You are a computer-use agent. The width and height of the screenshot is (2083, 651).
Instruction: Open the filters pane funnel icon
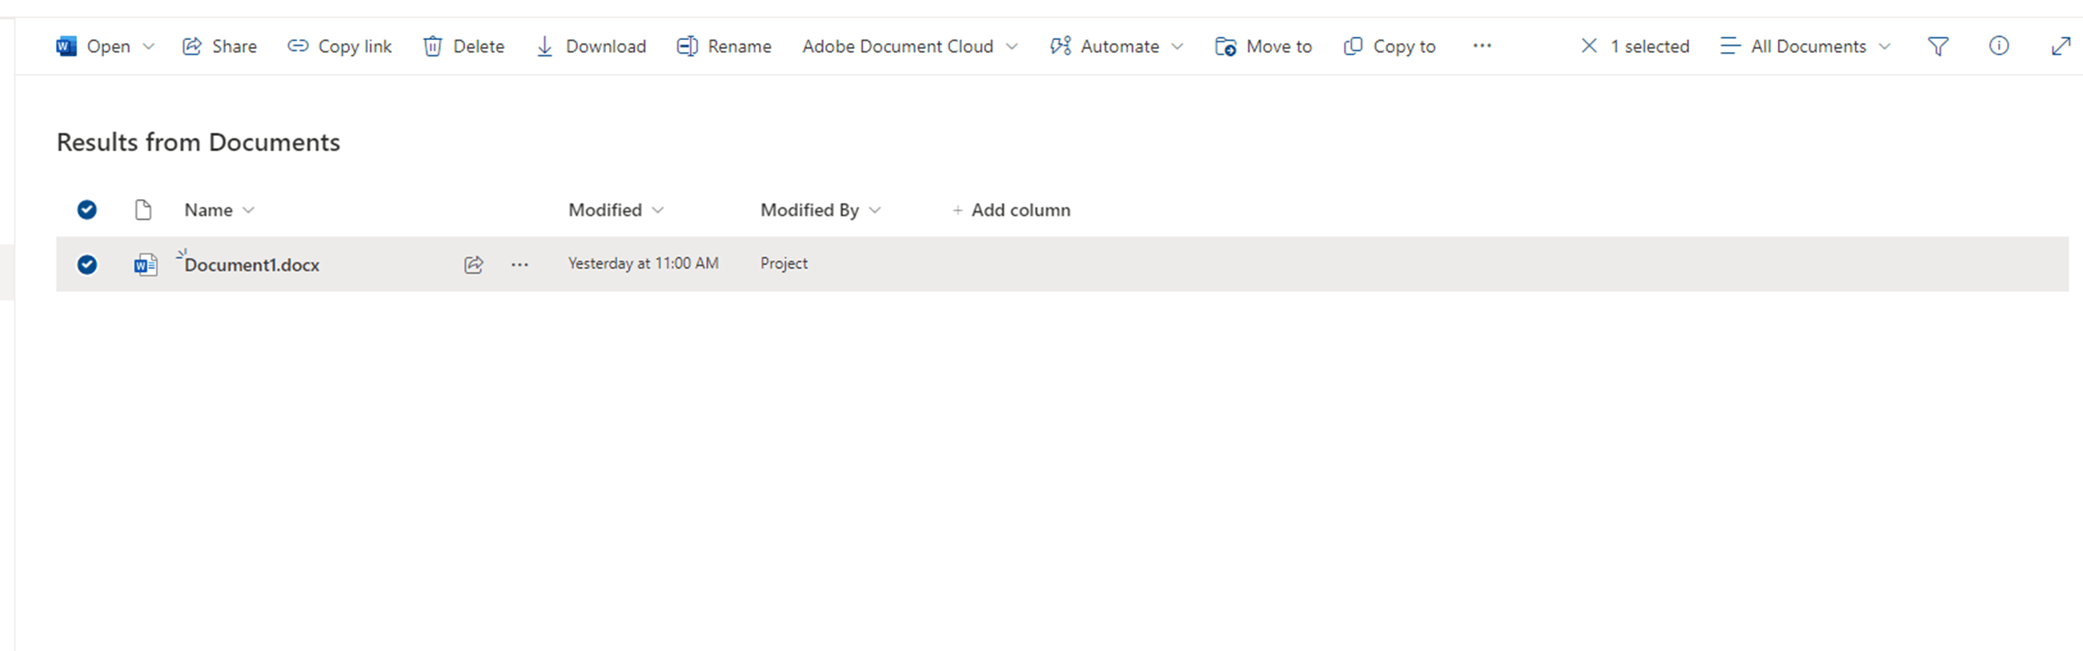pos(1938,47)
